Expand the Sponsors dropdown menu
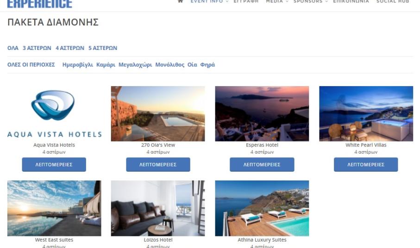 310,1
